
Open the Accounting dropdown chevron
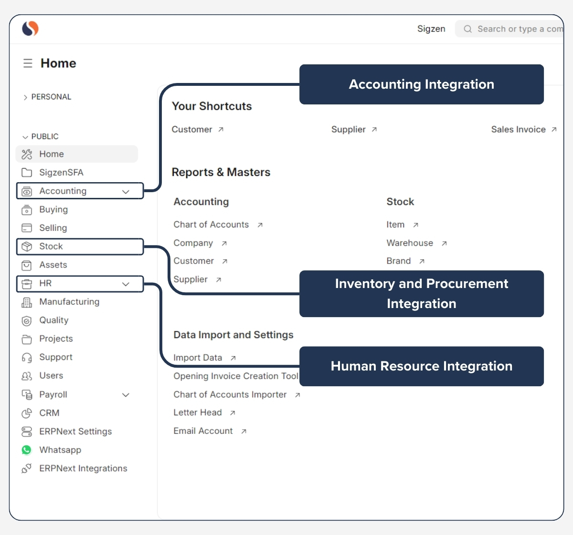click(126, 191)
